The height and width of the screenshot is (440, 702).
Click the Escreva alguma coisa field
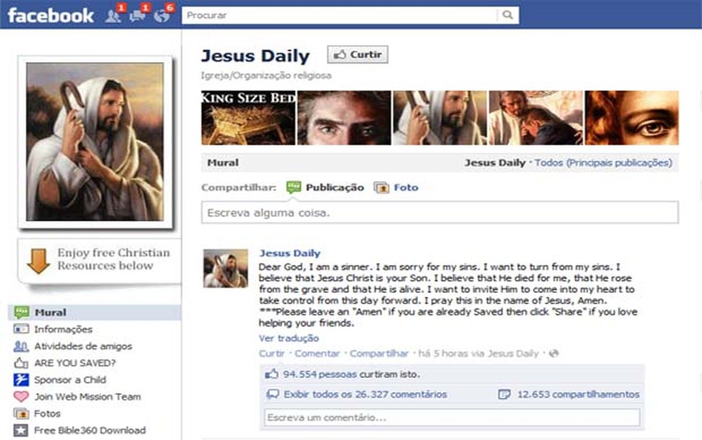pos(440,212)
